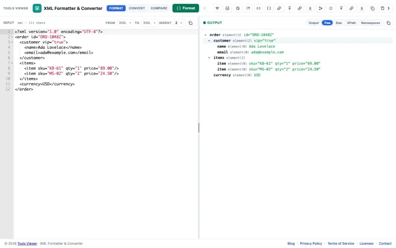Open the Licenses footer link

point(366,243)
